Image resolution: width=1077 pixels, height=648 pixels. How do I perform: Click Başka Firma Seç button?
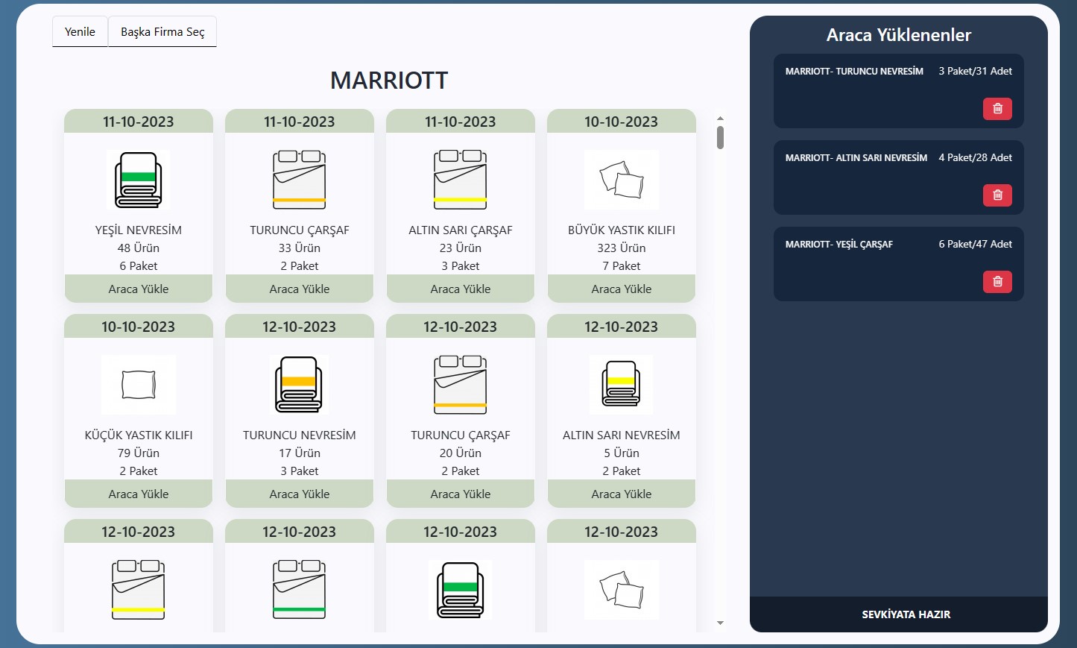(162, 31)
